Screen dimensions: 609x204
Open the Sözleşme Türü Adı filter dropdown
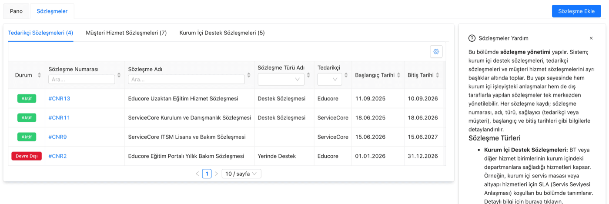[281, 79]
